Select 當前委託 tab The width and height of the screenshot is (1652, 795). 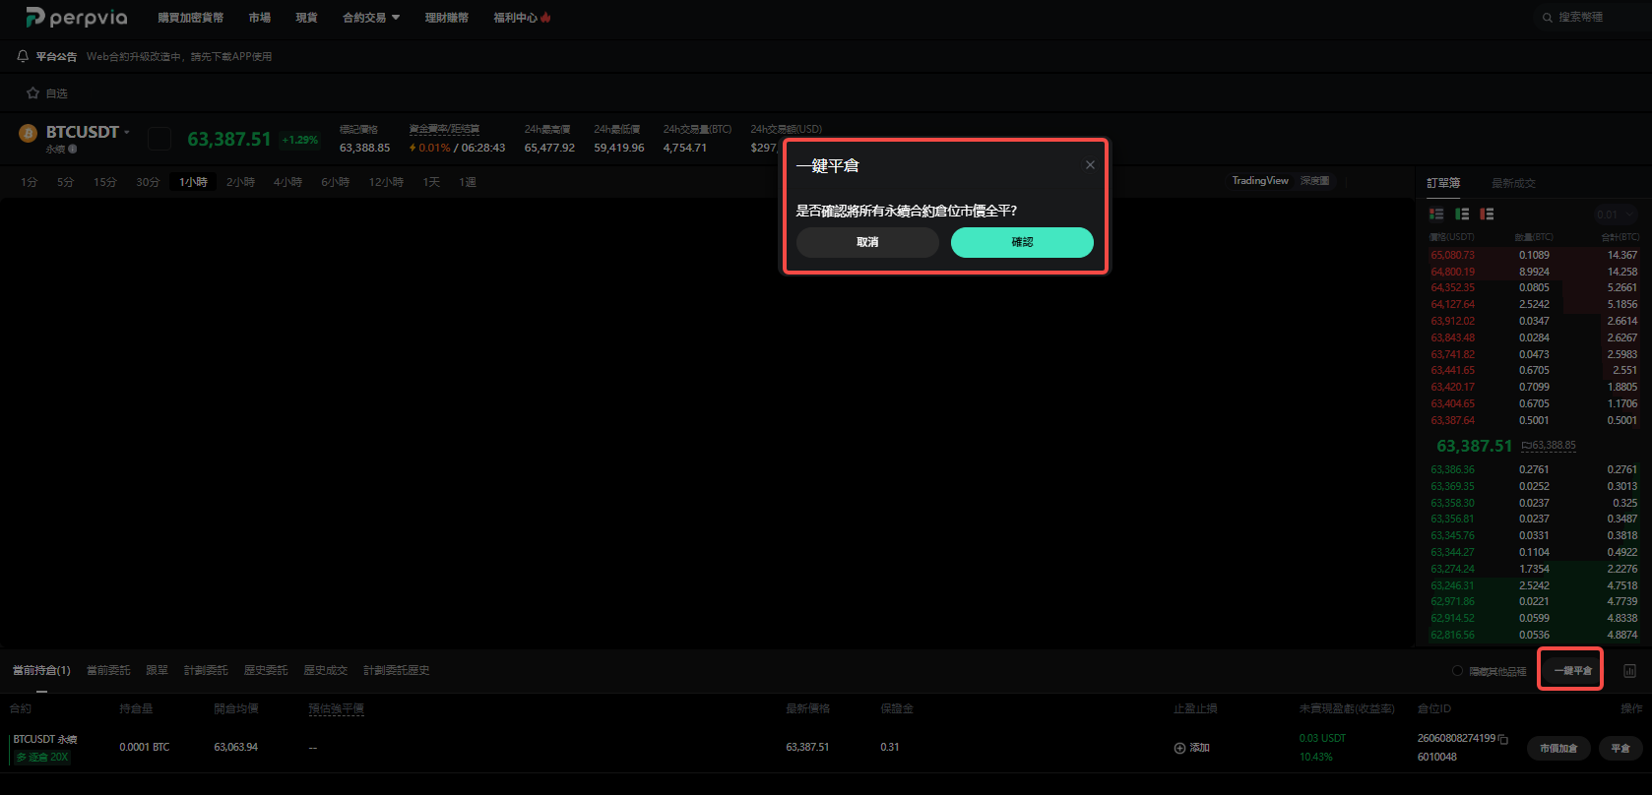[108, 670]
